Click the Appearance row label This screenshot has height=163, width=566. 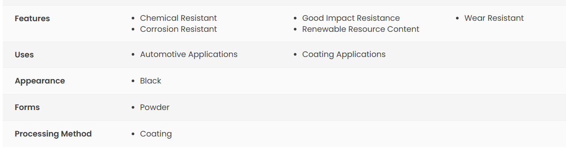pos(40,81)
